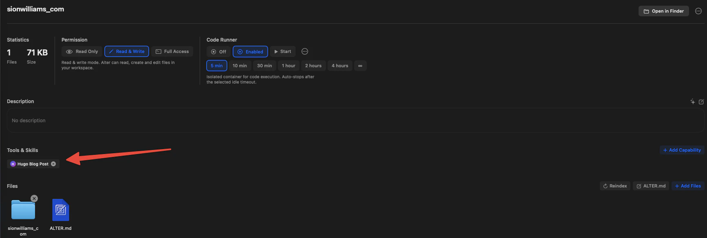Open ALTER.md editor button

pyautogui.click(x=651, y=186)
